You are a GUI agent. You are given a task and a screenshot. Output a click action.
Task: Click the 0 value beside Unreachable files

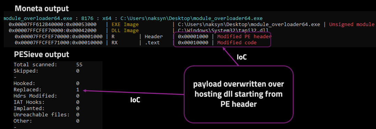[78, 115]
